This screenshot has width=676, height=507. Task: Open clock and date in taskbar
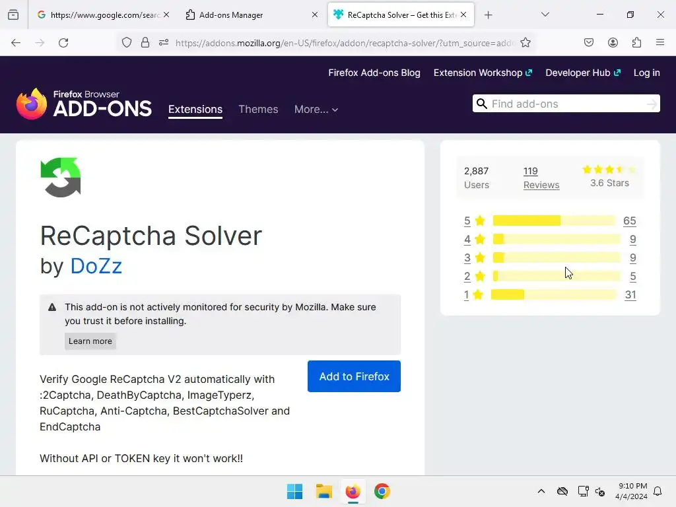tap(631, 491)
